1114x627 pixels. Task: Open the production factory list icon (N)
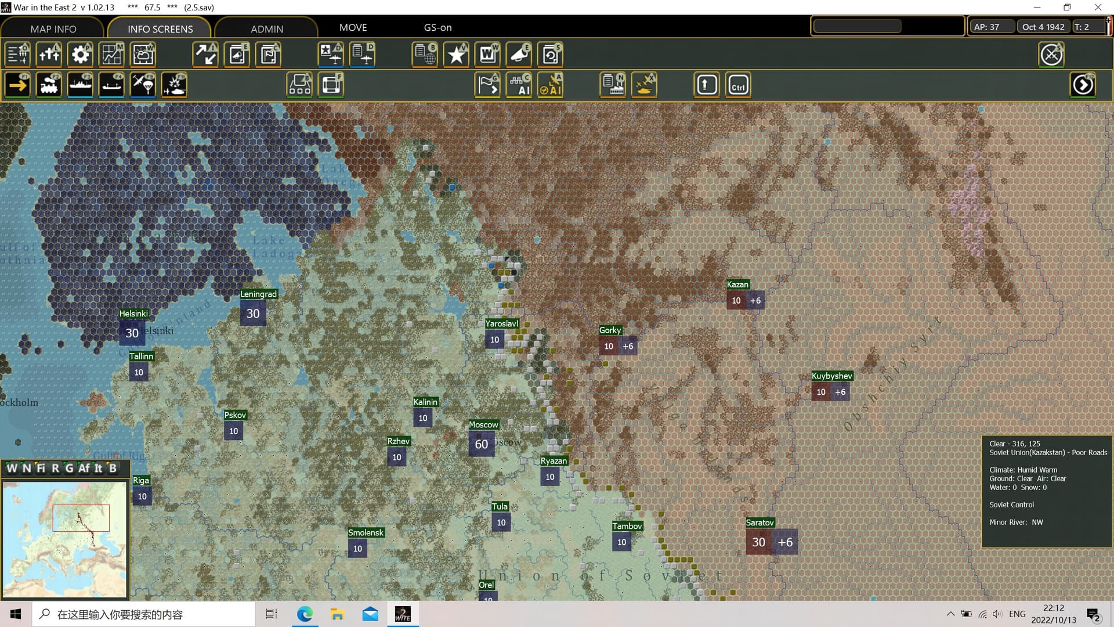click(x=613, y=85)
